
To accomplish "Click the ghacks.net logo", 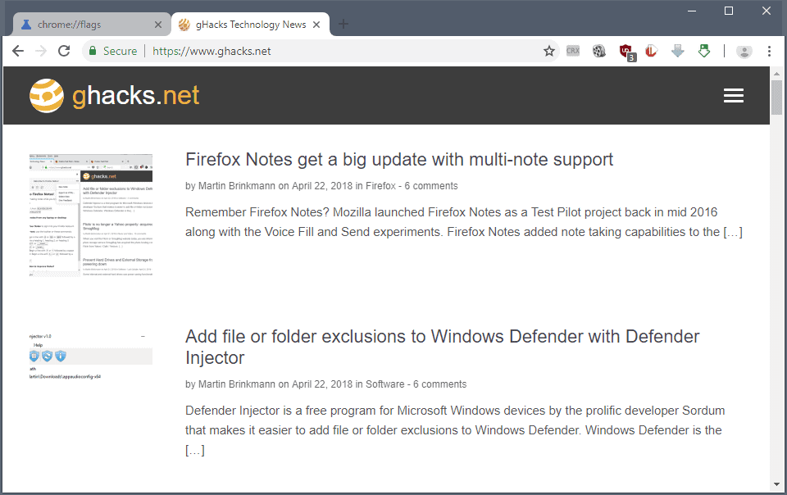I will [115, 96].
